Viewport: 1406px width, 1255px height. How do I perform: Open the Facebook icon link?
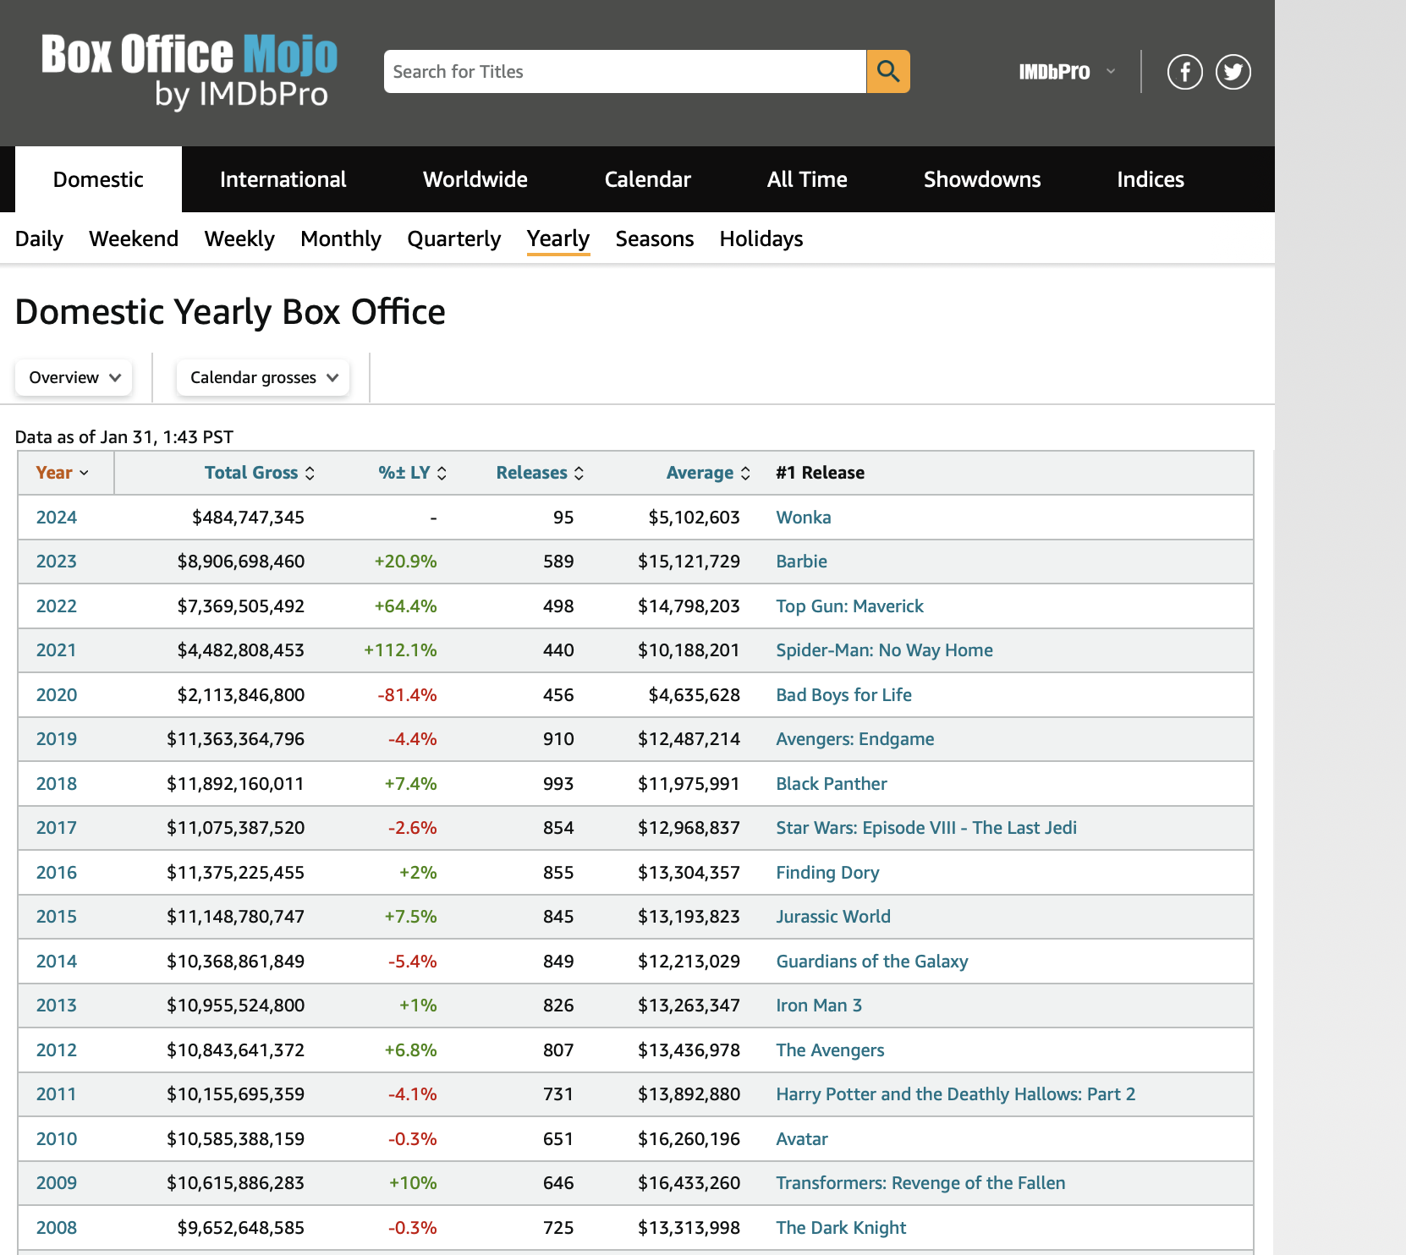[1184, 72]
